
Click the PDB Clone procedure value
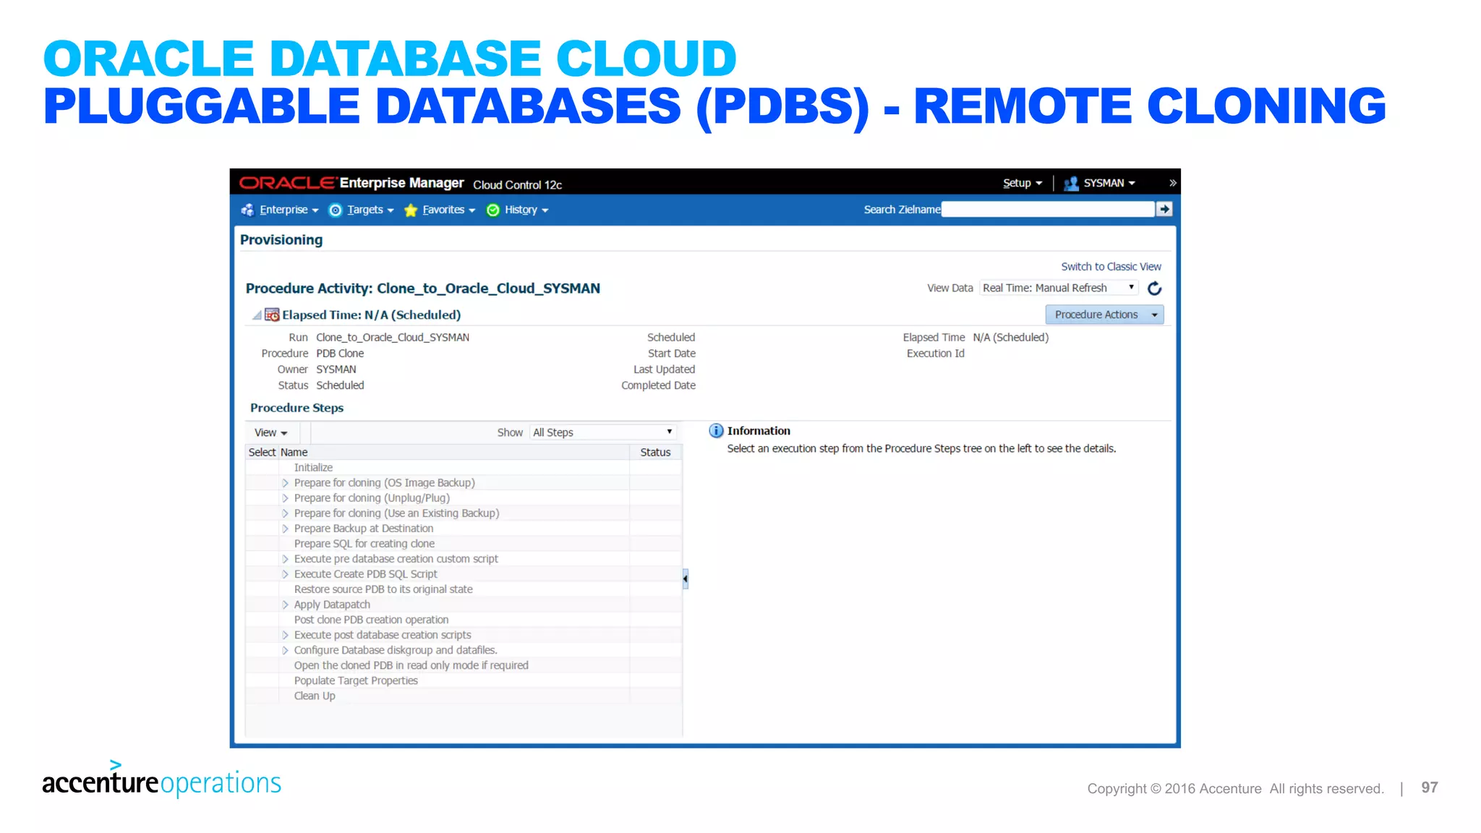tap(340, 354)
